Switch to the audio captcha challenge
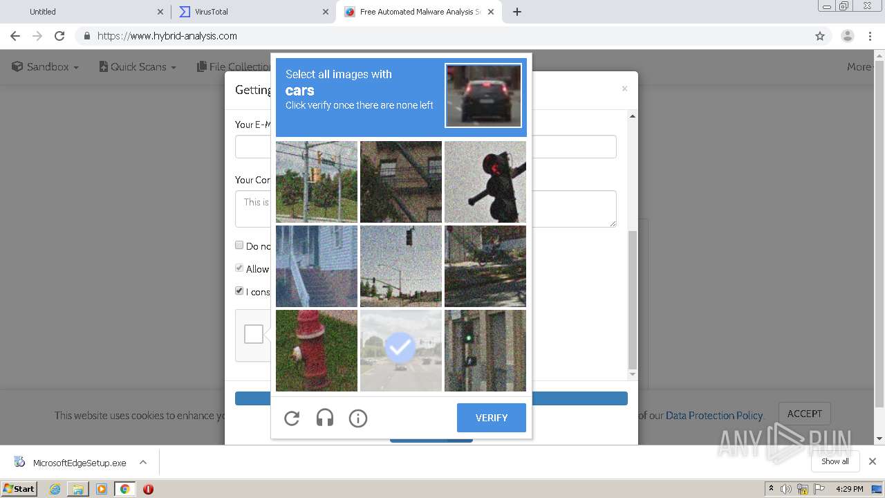Viewport: 885px width, 498px height. (325, 418)
